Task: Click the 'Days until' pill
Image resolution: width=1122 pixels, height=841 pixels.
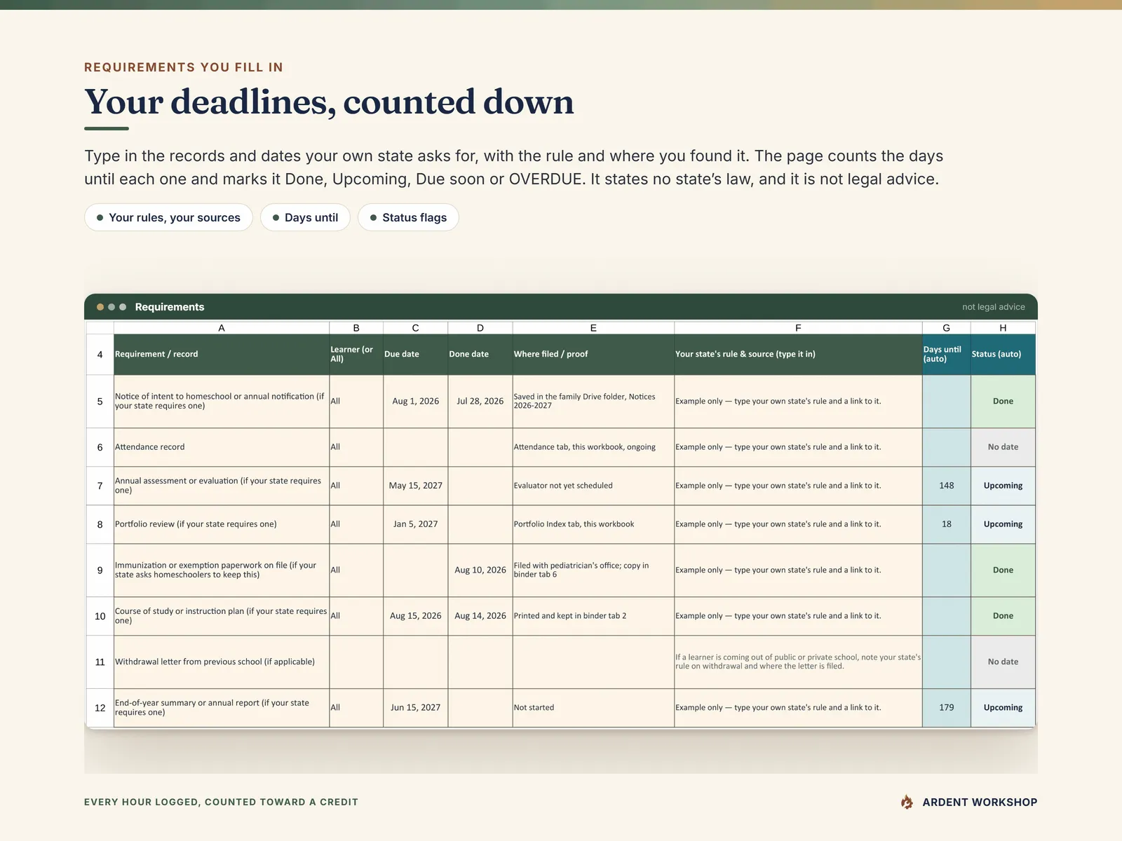Action: click(305, 217)
